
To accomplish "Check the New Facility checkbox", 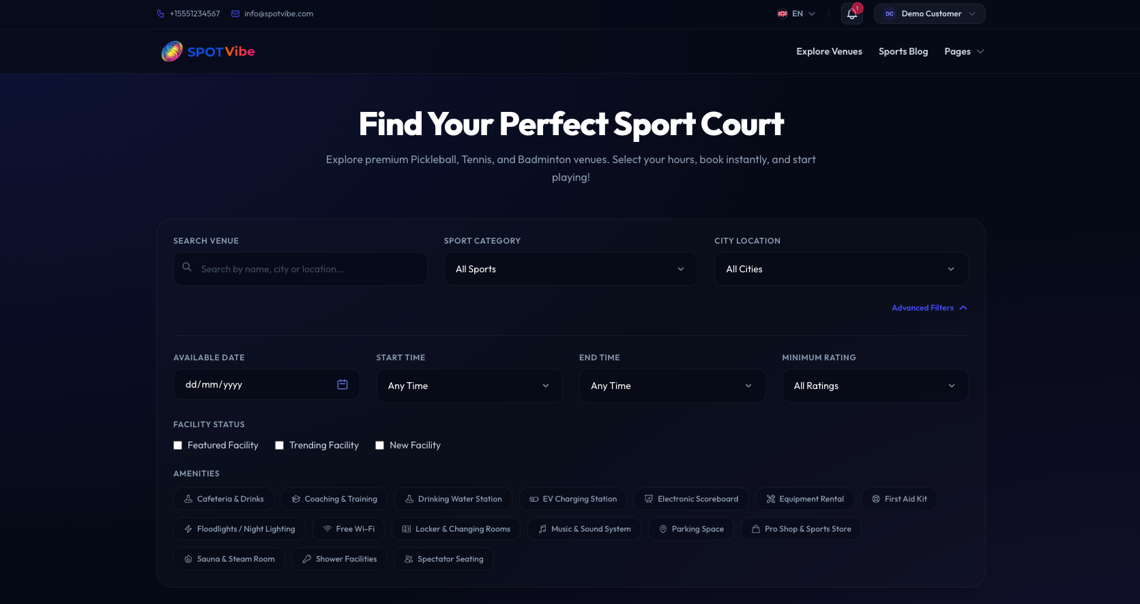I will pos(380,446).
